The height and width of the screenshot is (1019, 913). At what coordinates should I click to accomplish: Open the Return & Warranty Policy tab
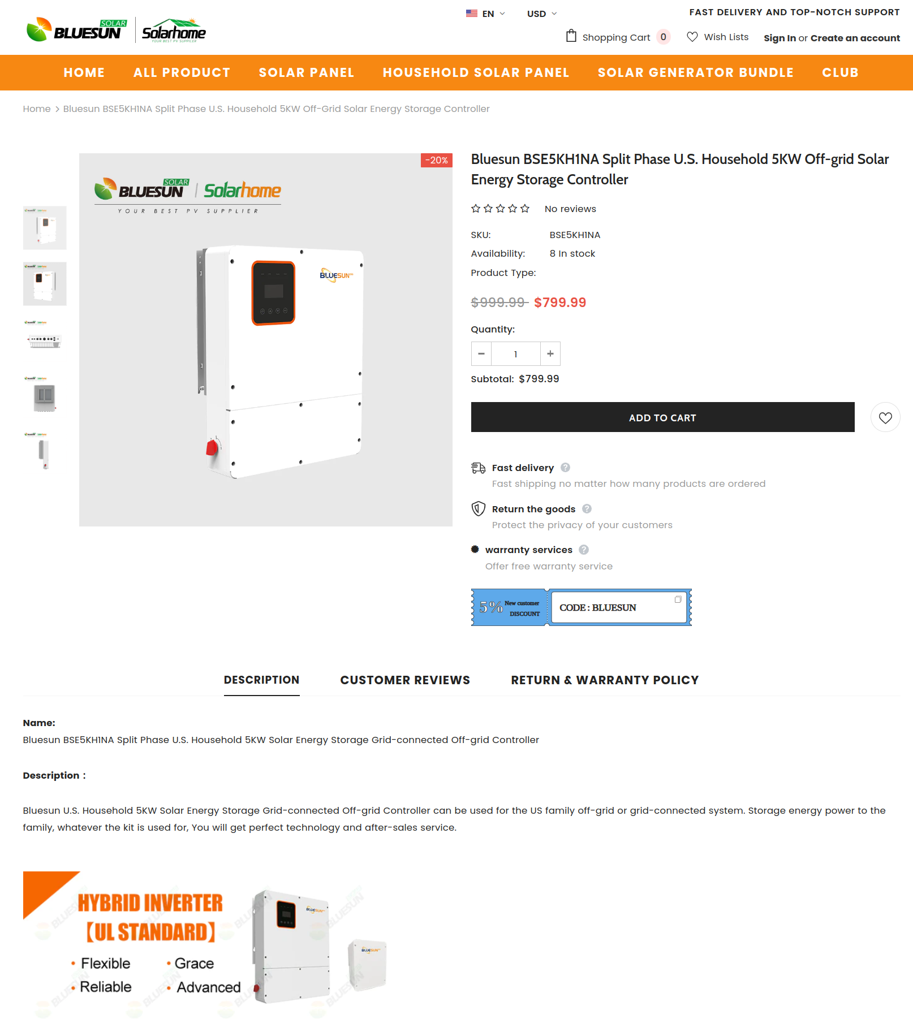pyautogui.click(x=605, y=680)
